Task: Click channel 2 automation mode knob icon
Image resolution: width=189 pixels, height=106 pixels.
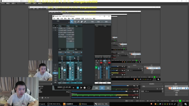Action: click(73, 75)
